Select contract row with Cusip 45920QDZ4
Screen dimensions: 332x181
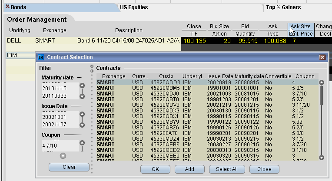pos(208,139)
